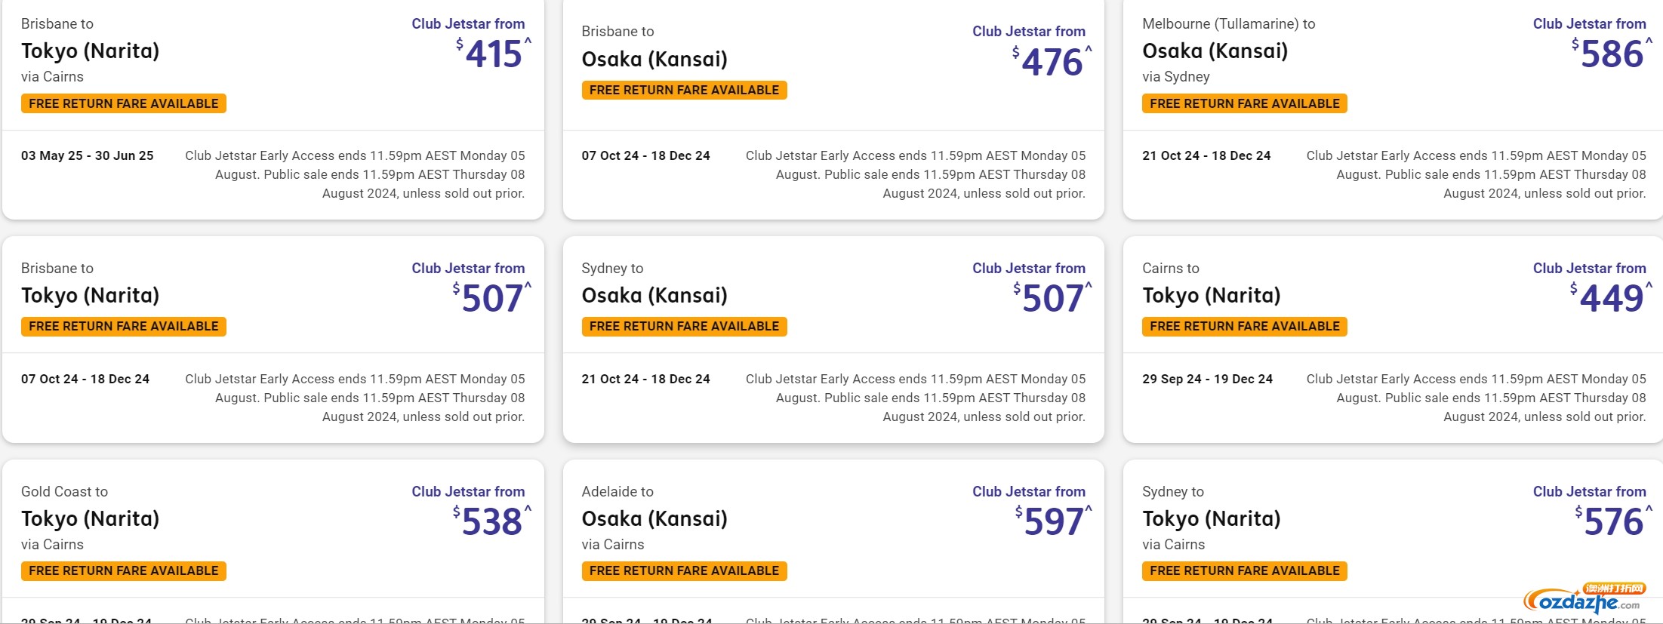
Task: Select Sydney to Tokyo via Cairns $576 fare
Action: coord(1393,542)
